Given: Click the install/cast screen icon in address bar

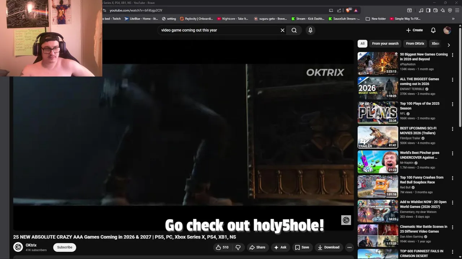Looking at the screenshot, I should (x=331, y=10).
